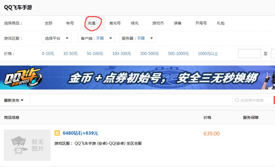The width and height of the screenshot is (275, 167).
Task: Open the 最新发布 sorting dropdown
Action: tap(14, 100)
